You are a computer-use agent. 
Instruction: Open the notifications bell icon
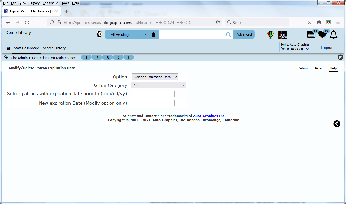click(334, 35)
